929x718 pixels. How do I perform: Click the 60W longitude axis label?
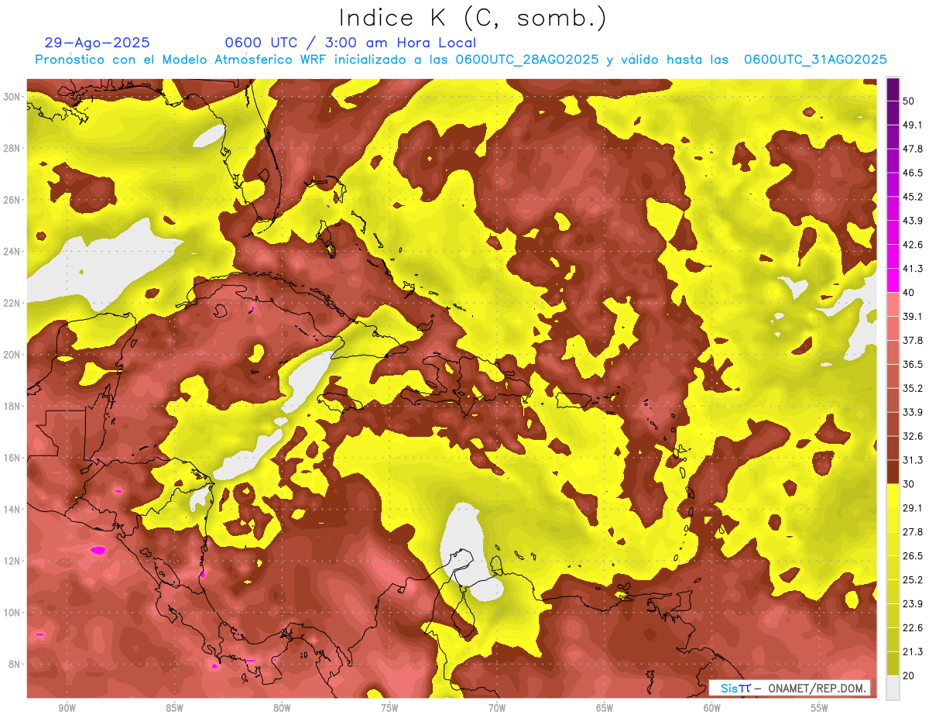(712, 709)
